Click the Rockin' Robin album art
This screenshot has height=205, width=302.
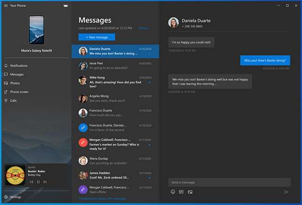click(15, 175)
